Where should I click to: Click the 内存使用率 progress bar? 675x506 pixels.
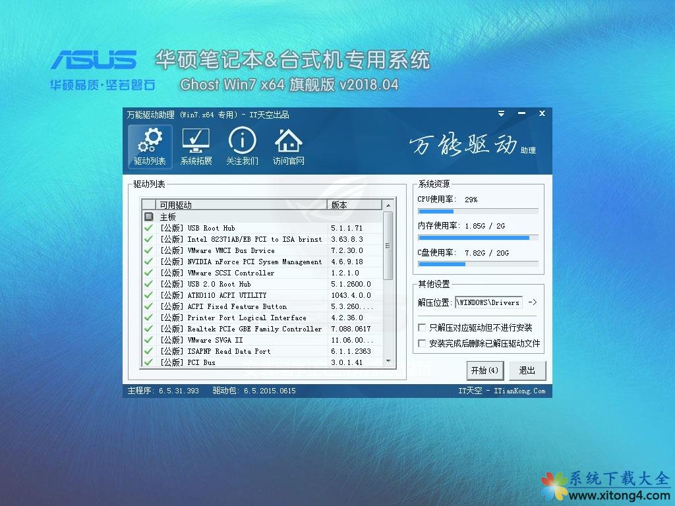tap(478, 237)
